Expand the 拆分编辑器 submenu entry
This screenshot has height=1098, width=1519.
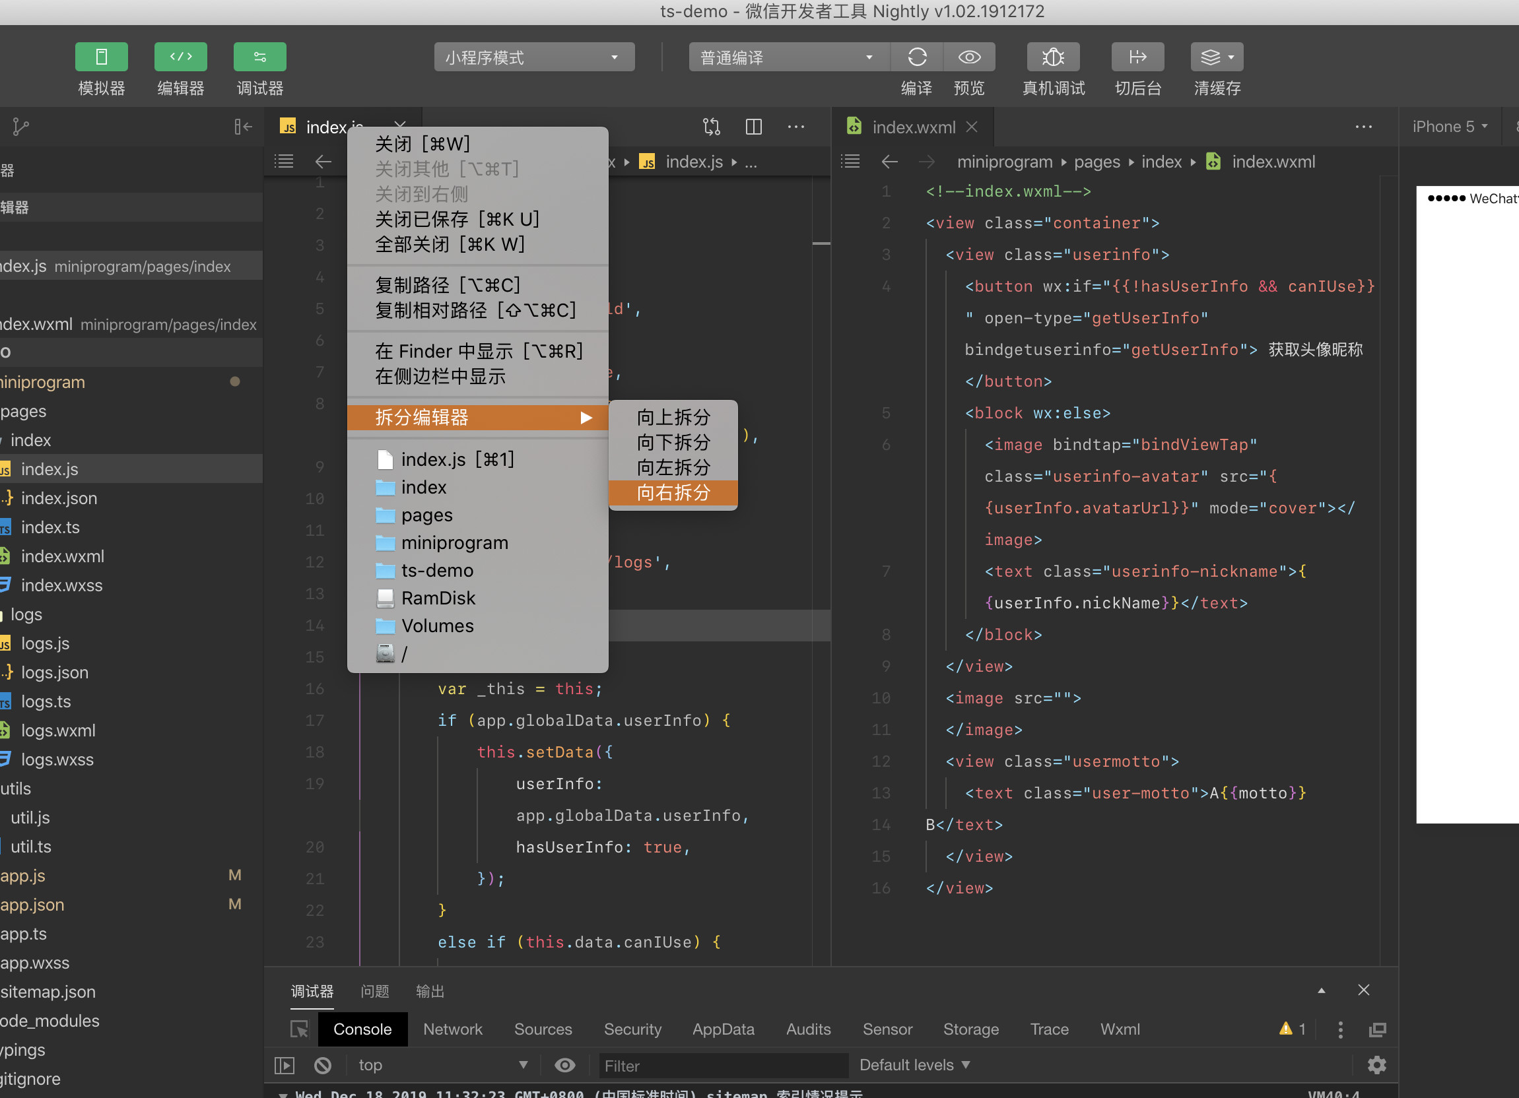(477, 418)
